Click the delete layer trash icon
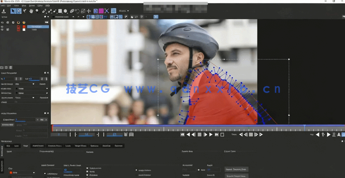Viewport: 345px width, 178px height. pyautogui.click(x=11, y=67)
